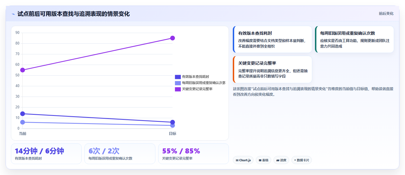The width and height of the screenshot is (405, 175).
Task: Click the 进度 tag
Action: pyautogui.click(x=281, y=160)
